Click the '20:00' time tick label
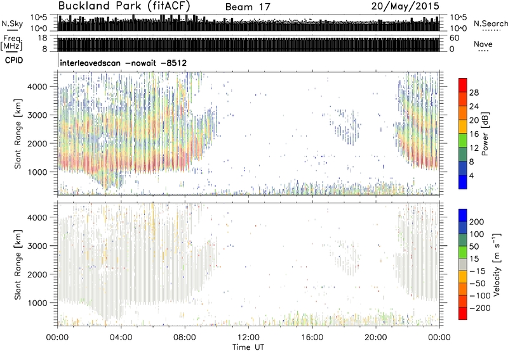 [376, 338]
